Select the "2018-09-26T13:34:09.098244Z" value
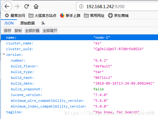 pyautogui.click(x=124, y=83)
